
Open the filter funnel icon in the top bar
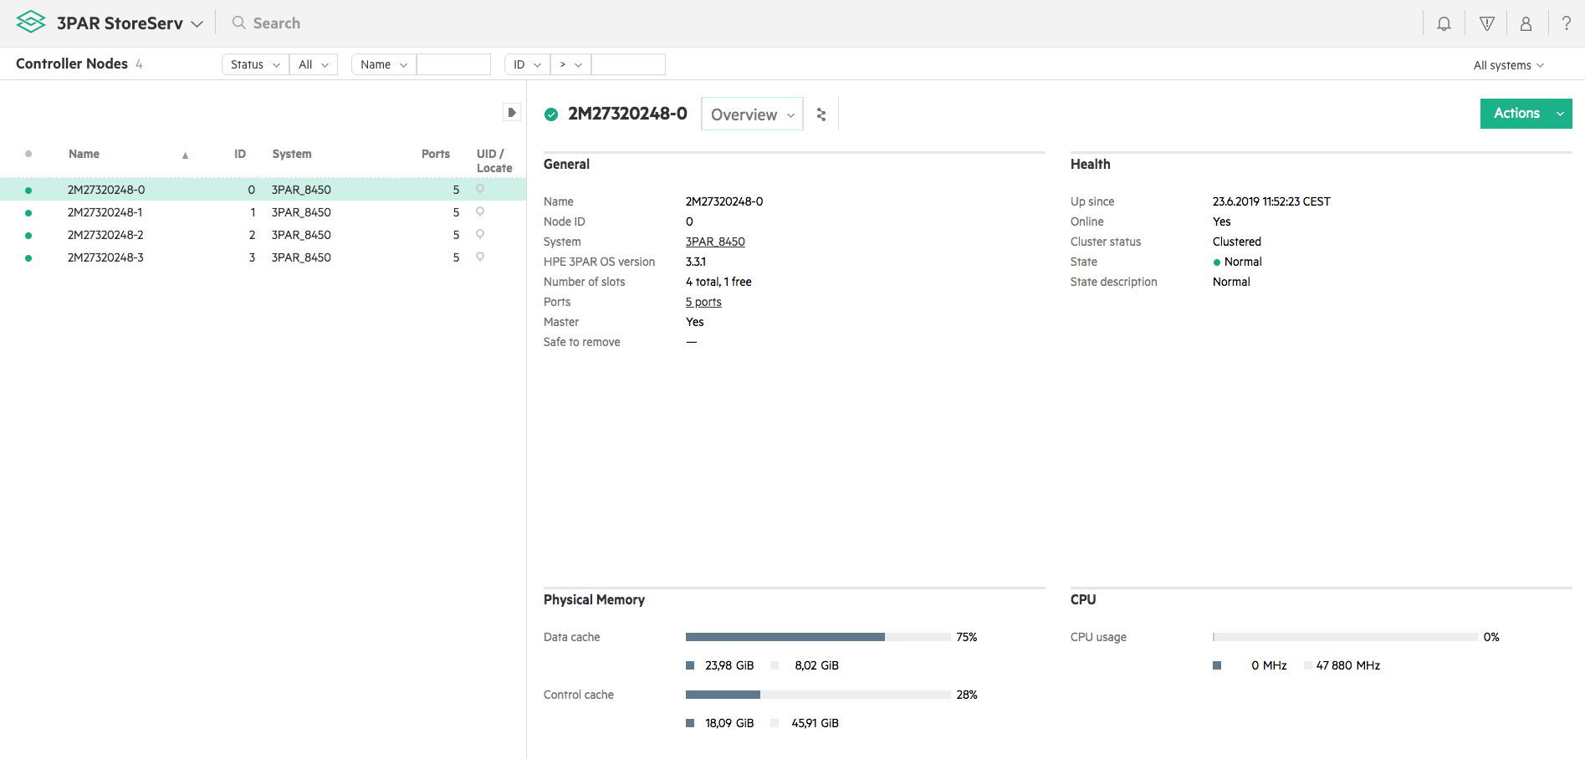pos(1486,23)
